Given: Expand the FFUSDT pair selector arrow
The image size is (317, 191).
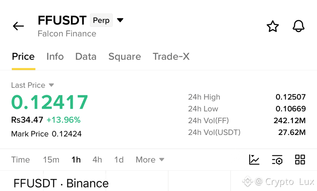Looking at the screenshot, I should (120, 20).
